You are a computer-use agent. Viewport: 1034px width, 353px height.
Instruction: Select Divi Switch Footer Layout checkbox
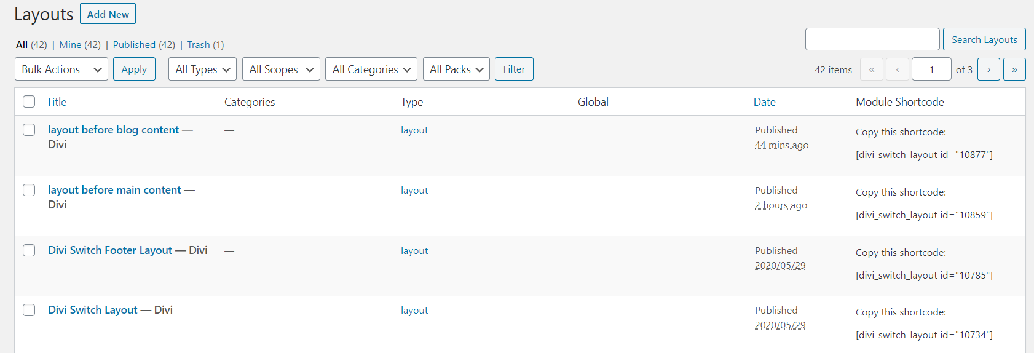point(29,250)
